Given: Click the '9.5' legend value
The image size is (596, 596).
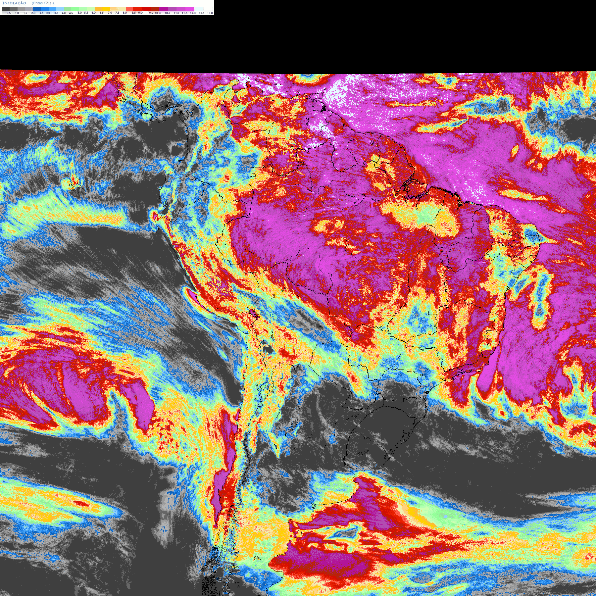Looking at the screenshot, I should [x=151, y=13].
